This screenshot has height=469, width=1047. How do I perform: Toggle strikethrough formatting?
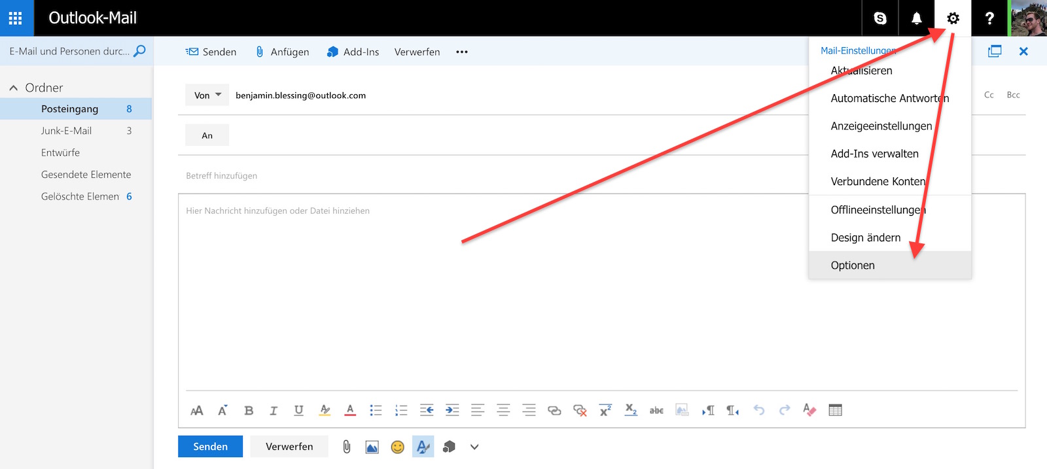[656, 411]
